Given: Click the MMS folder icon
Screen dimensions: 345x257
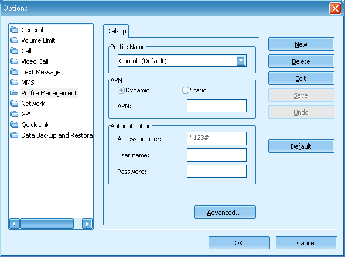Looking at the screenshot, I should [x=14, y=83].
